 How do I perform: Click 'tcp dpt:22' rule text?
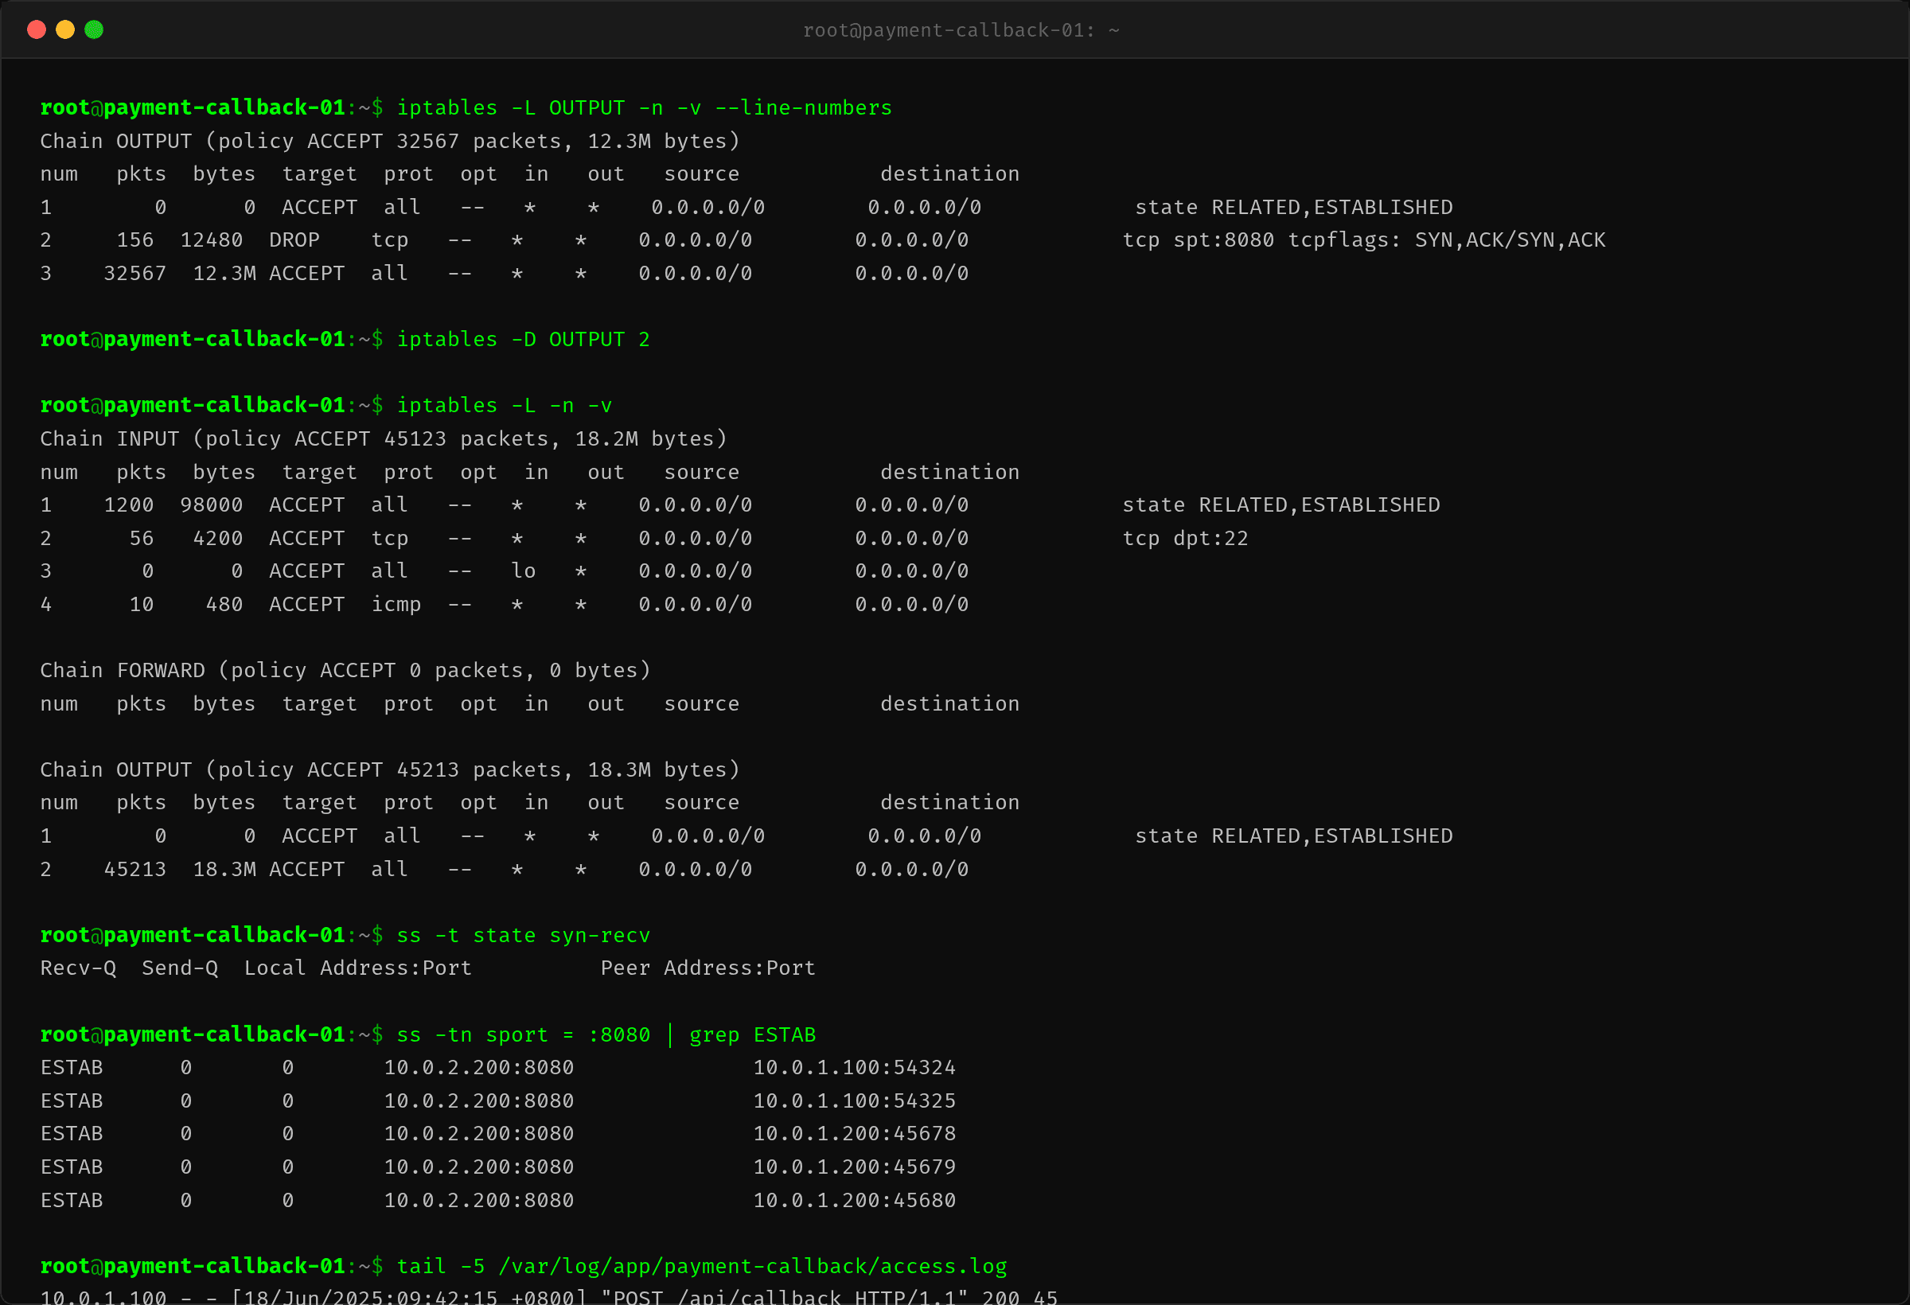1186,538
